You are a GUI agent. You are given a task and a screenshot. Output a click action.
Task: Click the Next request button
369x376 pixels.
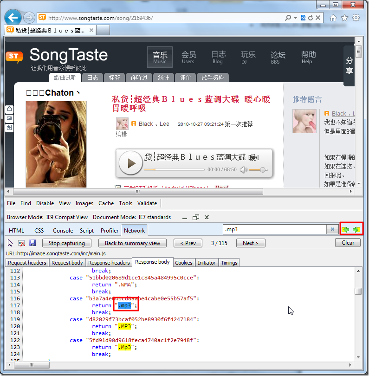[x=251, y=243]
